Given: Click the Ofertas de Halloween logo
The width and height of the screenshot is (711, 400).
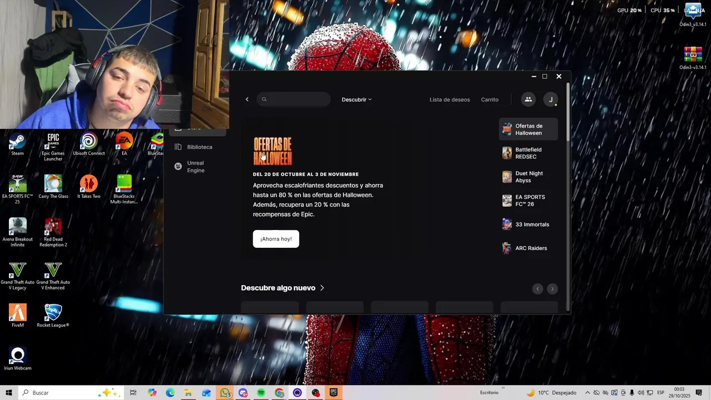Looking at the screenshot, I should point(273,151).
